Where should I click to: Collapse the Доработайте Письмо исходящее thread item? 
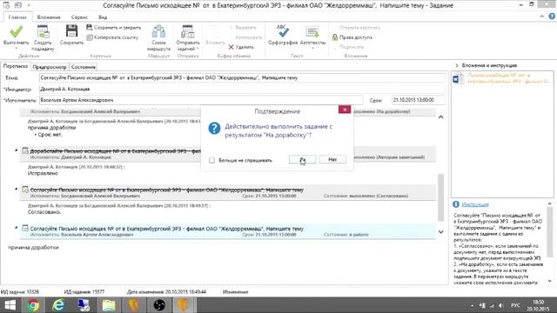click(x=17, y=150)
